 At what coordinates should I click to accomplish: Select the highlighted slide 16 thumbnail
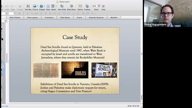click(x=3, y=68)
